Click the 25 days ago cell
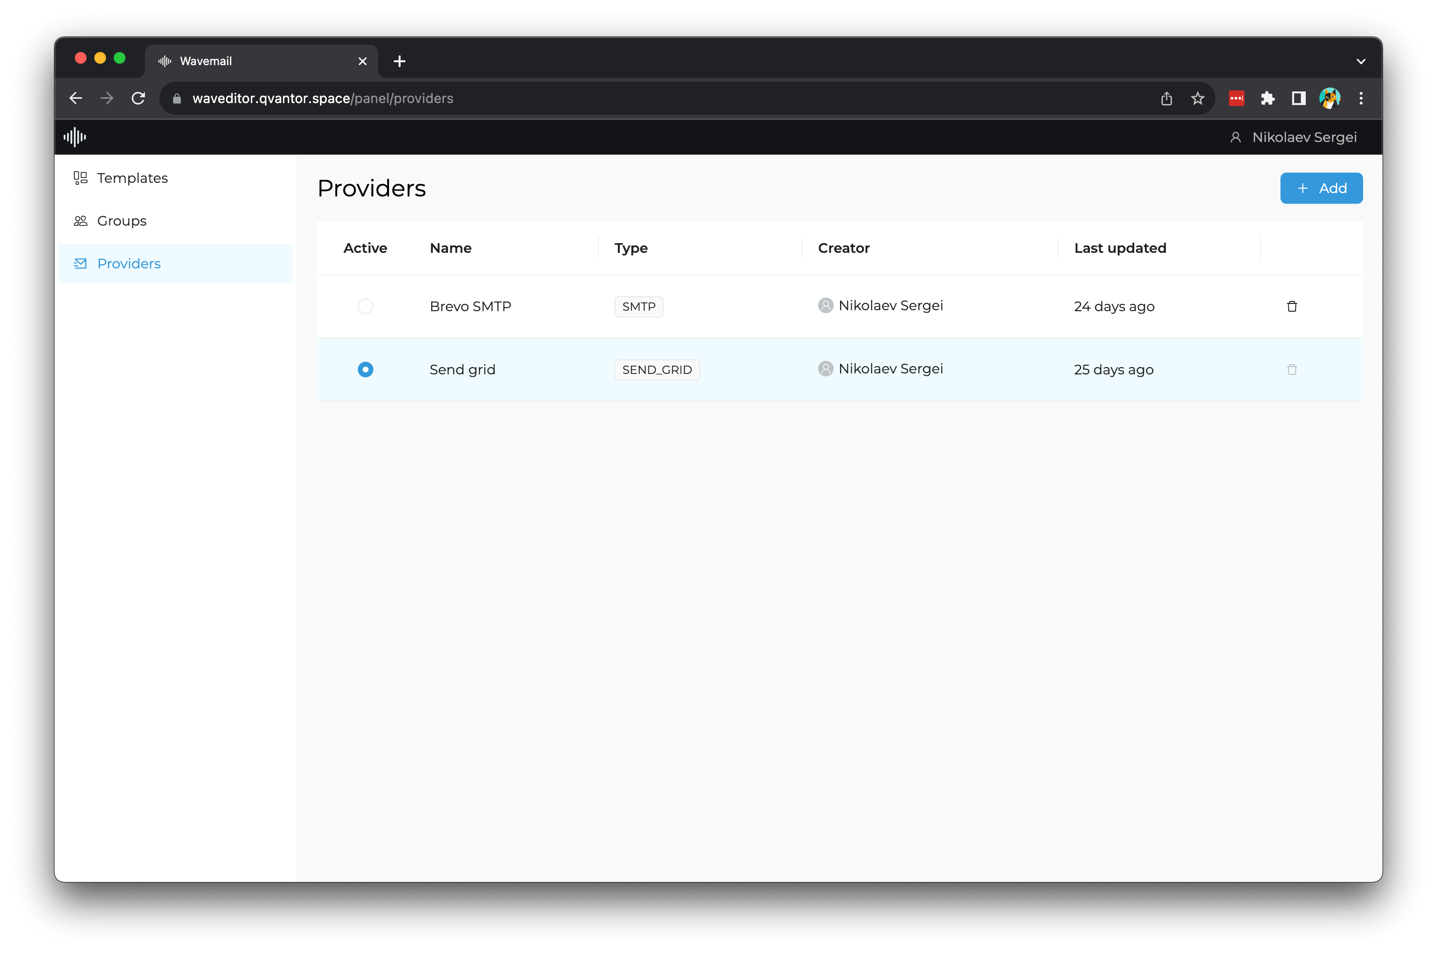The height and width of the screenshot is (954, 1437). [1113, 370]
